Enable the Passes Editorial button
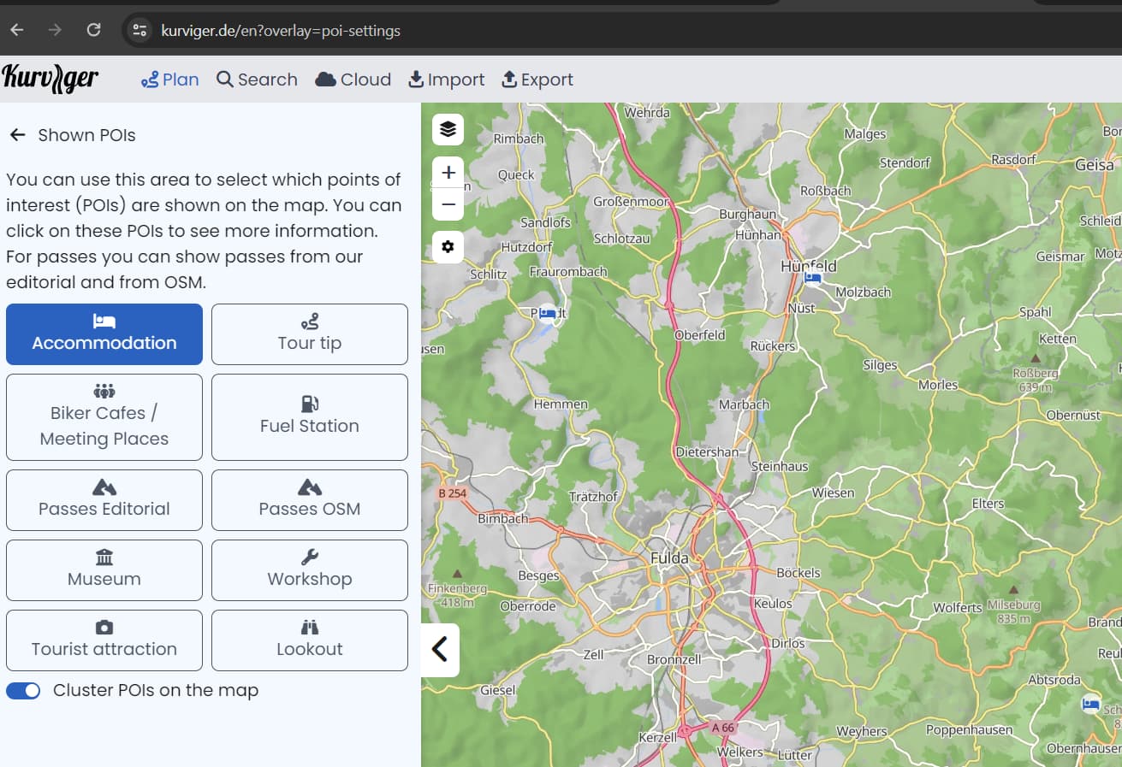The width and height of the screenshot is (1122, 767). pyautogui.click(x=104, y=499)
